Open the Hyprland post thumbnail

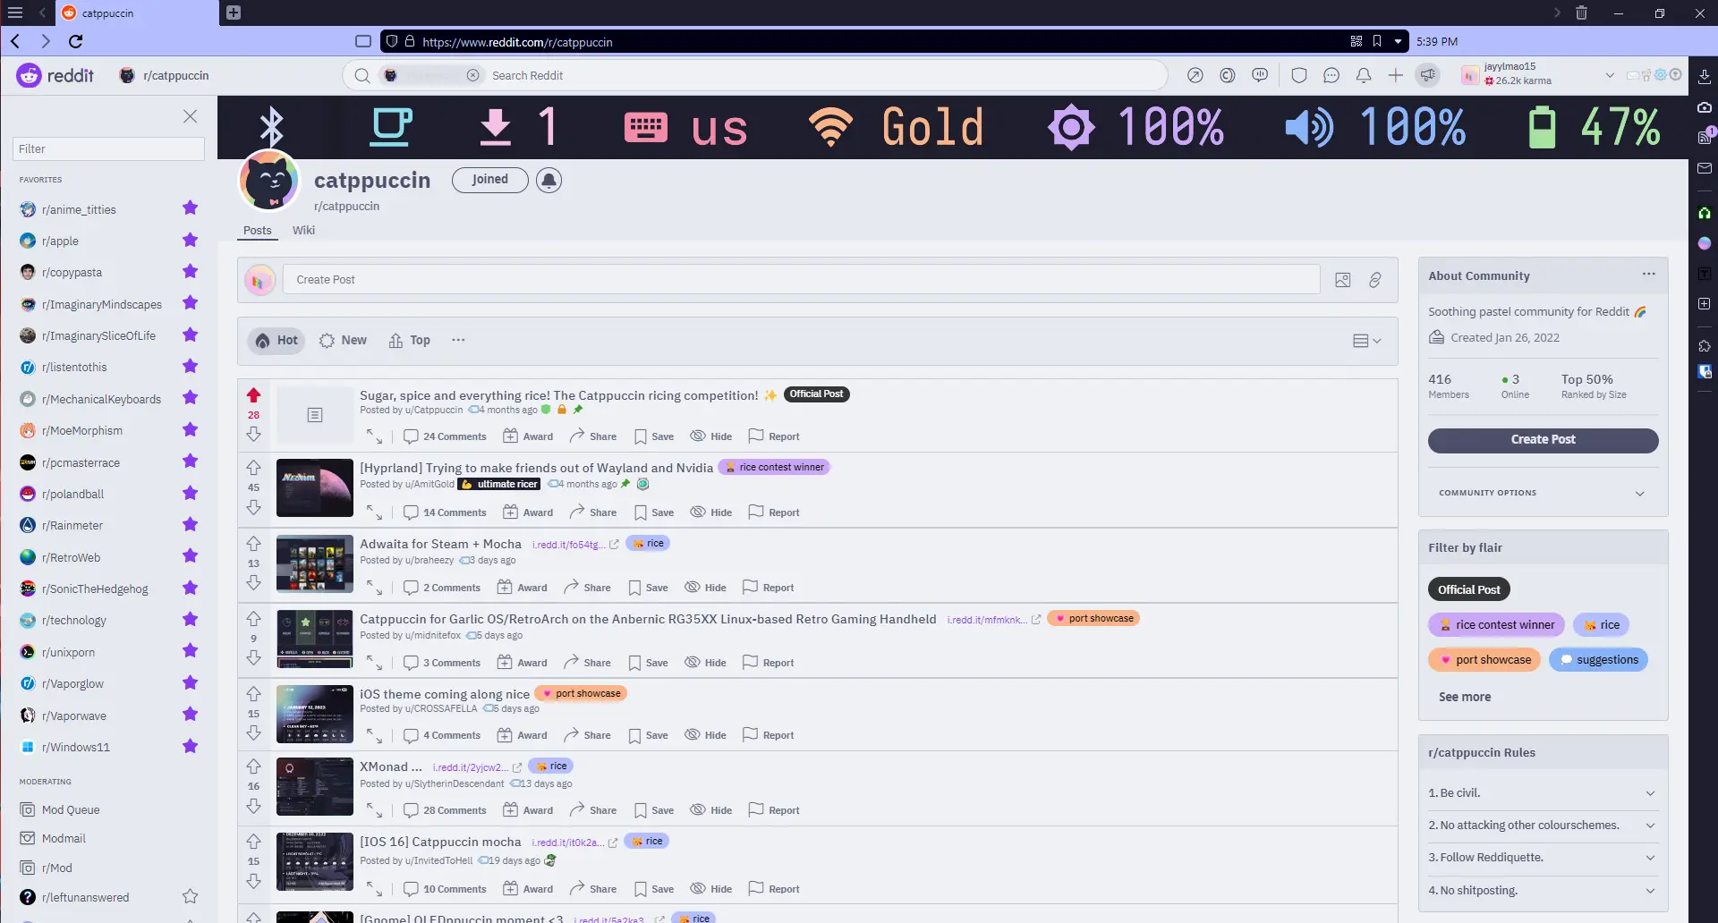(x=315, y=488)
